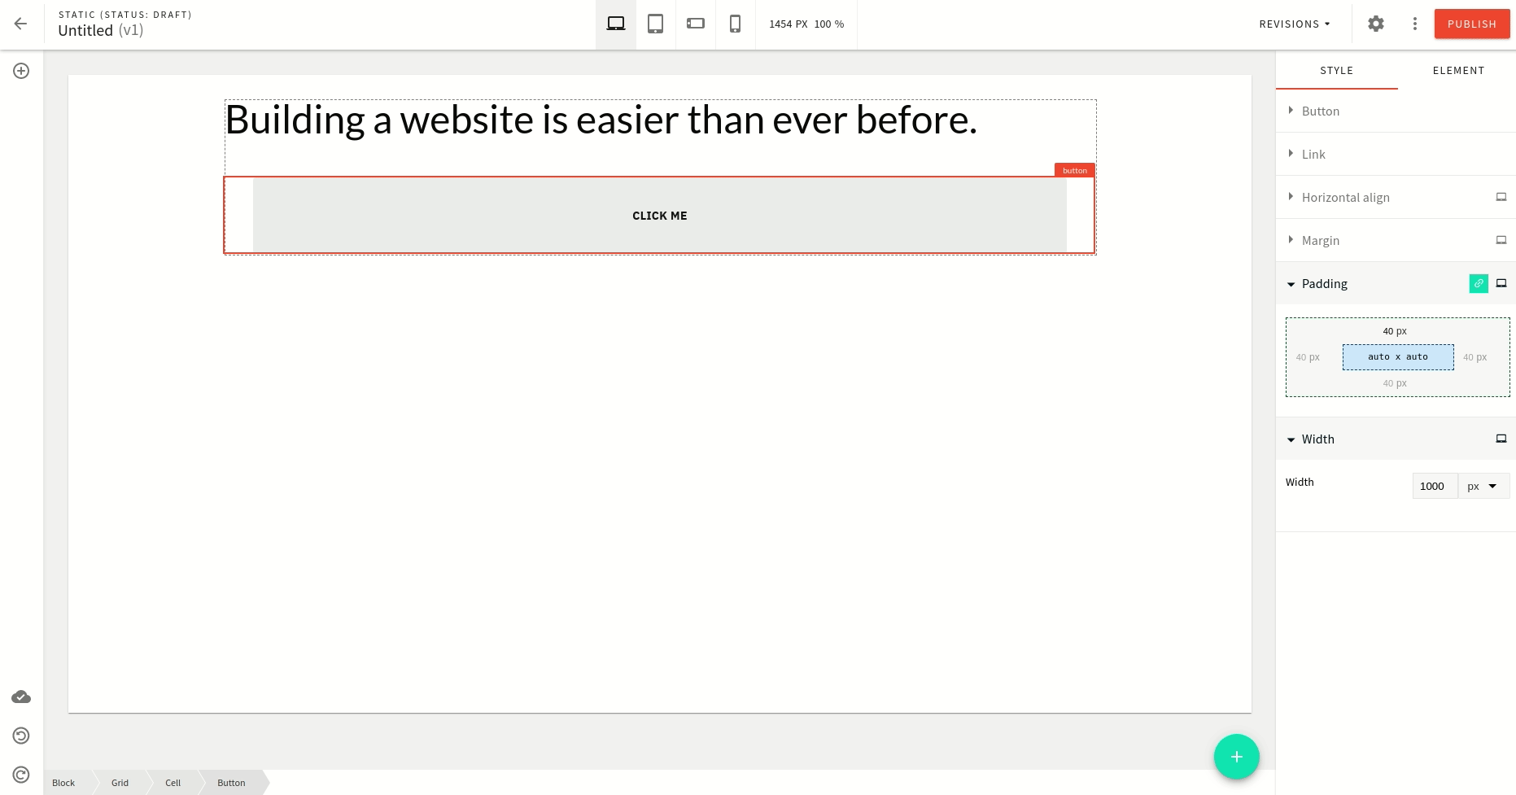Select the Cell breadcrumb item
This screenshot has width=1516, height=795.
pyautogui.click(x=173, y=782)
